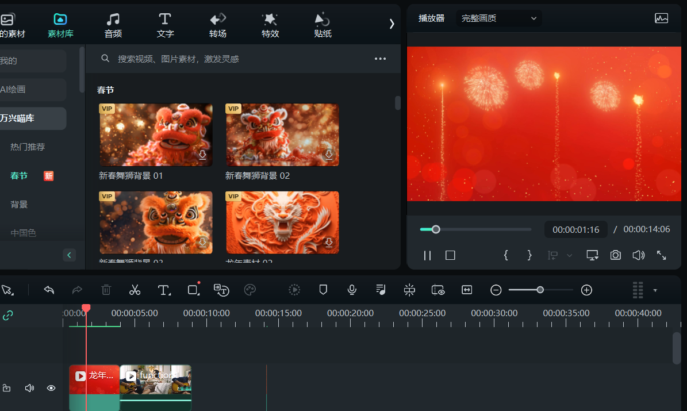Open the color adjustment palette icon
This screenshot has width=687, height=411.
coord(250,290)
